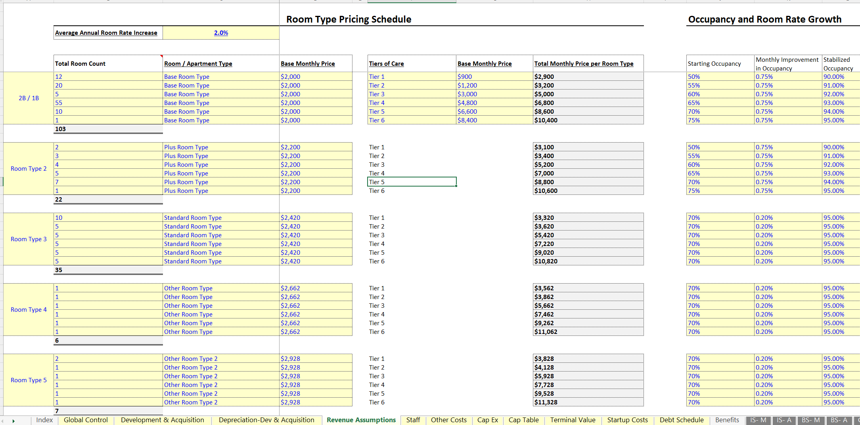Return to the Index sheet
This screenshot has width=860, height=425.
point(44,420)
